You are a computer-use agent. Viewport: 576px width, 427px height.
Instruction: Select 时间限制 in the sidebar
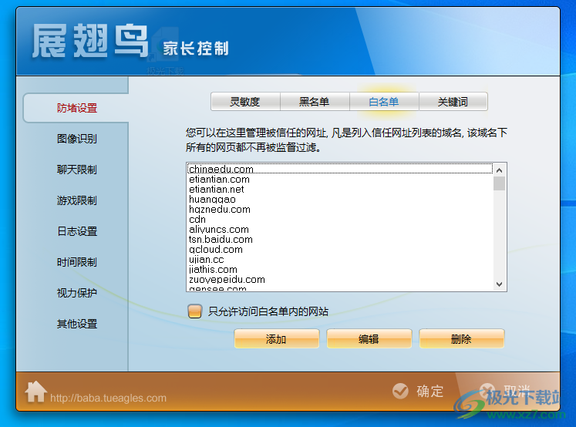tap(77, 262)
